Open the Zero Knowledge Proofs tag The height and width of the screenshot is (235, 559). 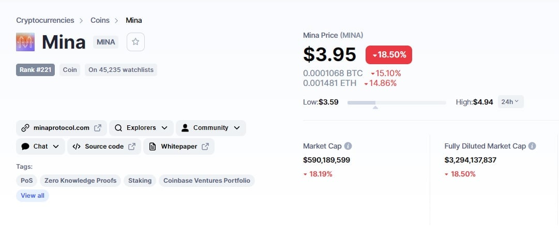pos(80,181)
